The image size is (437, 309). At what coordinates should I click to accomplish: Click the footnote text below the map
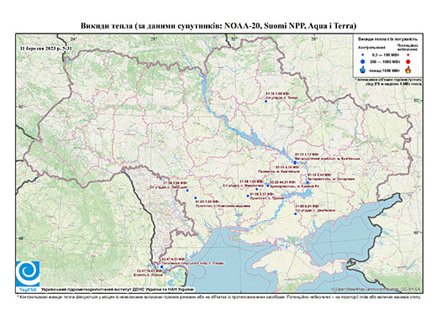[218, 296]
